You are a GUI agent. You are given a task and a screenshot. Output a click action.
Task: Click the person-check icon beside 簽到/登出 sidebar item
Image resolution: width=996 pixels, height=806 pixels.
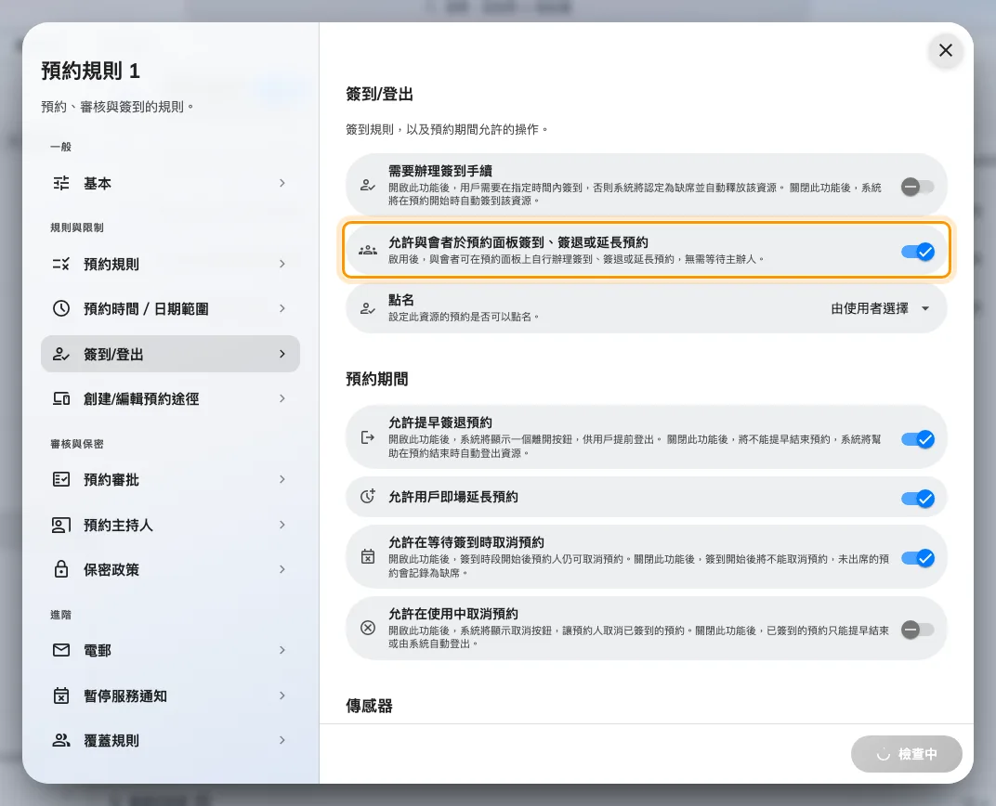tap(61, 354)
